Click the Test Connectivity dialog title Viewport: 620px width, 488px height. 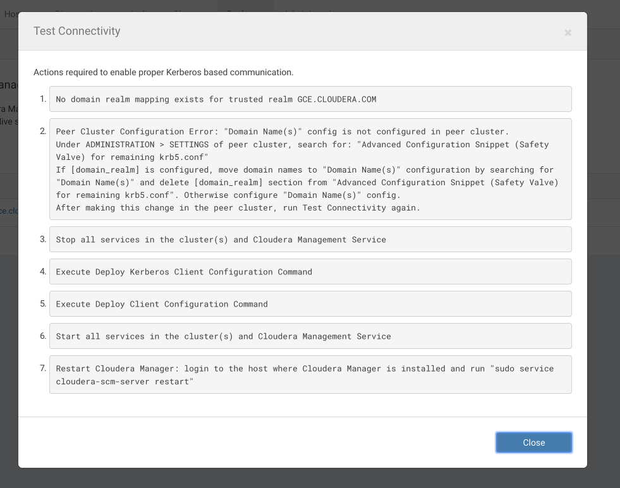(76, 31)
